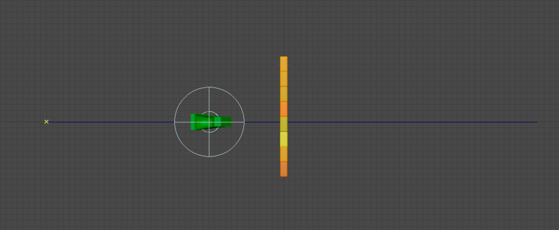Select the topmost block in the vertical stack

284,64
